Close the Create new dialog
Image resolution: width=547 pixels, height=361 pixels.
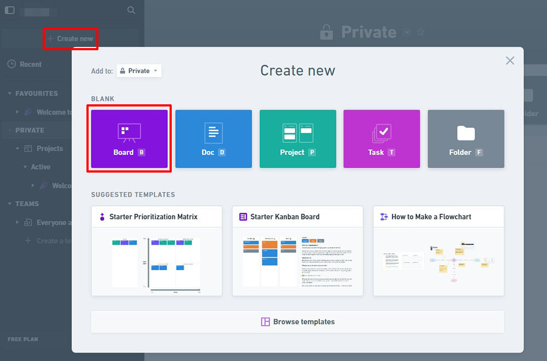pyautogui.click(x=510, y=61)
